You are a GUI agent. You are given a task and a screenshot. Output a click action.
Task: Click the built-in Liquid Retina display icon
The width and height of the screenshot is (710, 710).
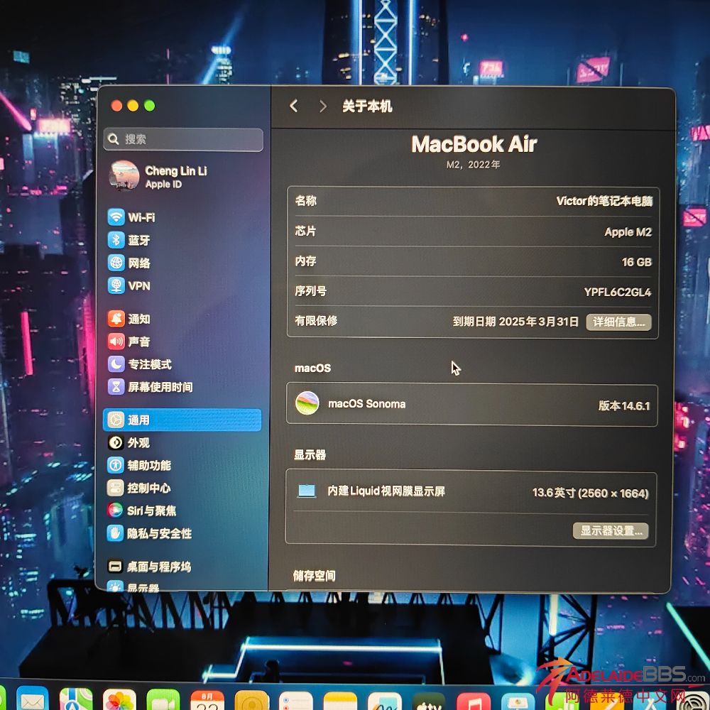point(307,491)
